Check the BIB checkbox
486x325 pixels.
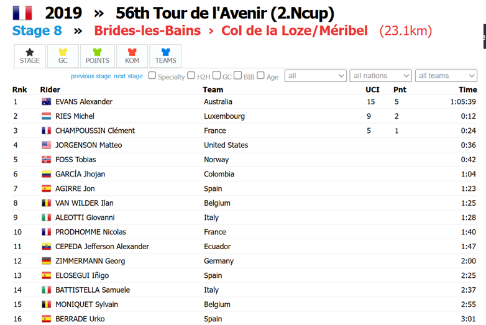tap(238, 75)
